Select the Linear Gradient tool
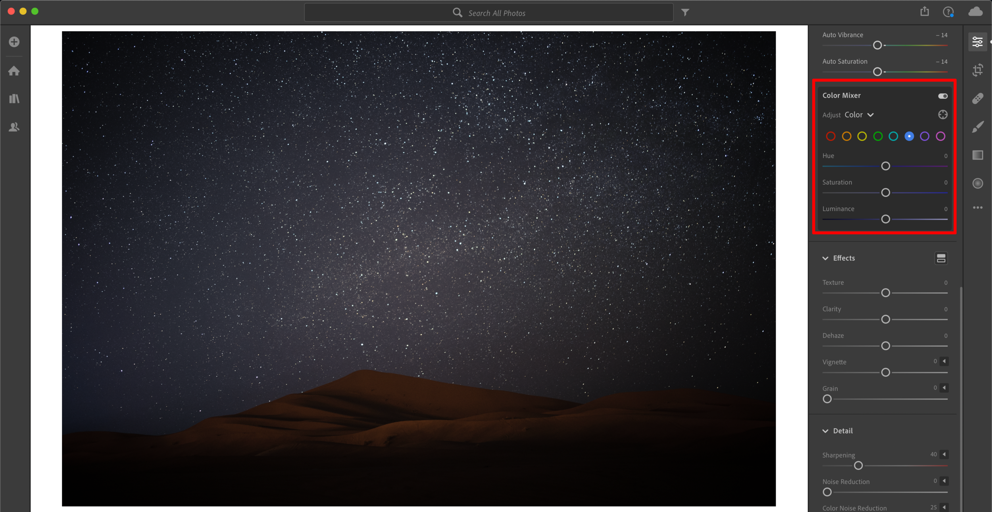The width and height of the screenshot is (992, 512). point(978,155)
